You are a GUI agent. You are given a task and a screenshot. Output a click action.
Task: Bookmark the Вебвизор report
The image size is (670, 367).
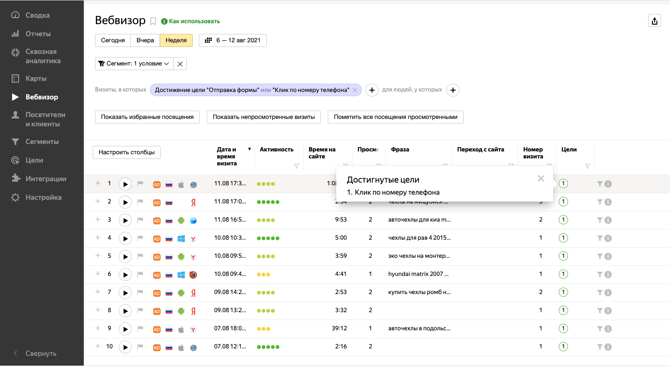pos(153,21)
